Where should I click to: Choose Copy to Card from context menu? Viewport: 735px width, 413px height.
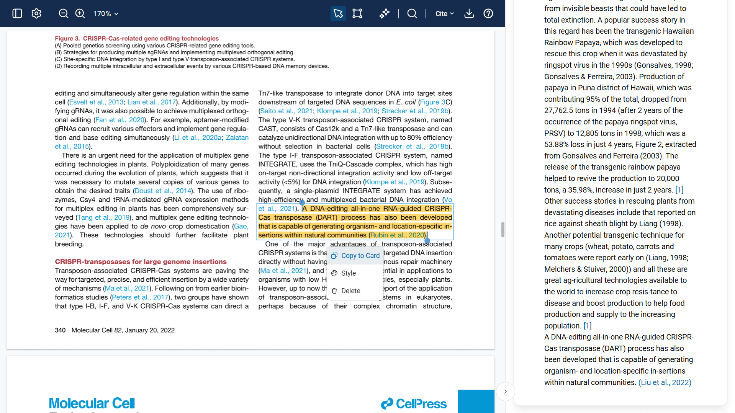[x=355, y=256]
